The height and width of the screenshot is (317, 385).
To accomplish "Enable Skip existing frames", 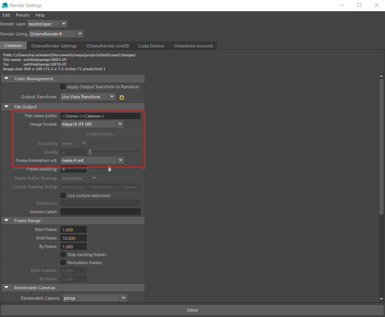I will tap(63, 255).
